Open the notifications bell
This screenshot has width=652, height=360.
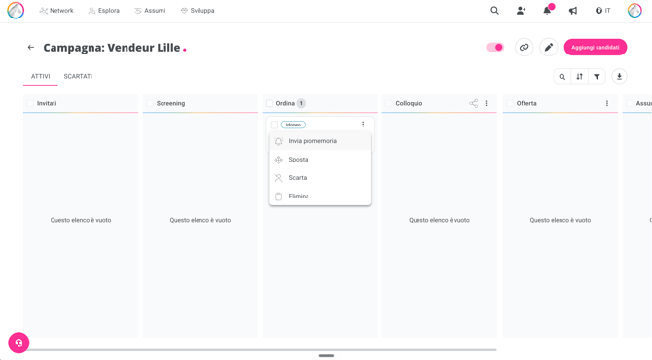click(x=547, y=11)
